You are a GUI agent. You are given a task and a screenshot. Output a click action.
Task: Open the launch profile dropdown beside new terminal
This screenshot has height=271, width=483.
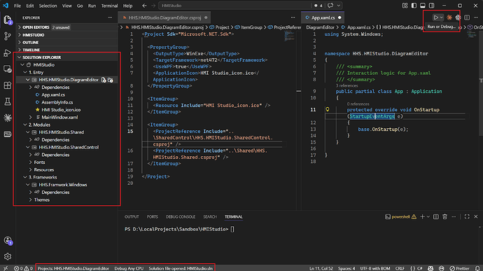428,217
